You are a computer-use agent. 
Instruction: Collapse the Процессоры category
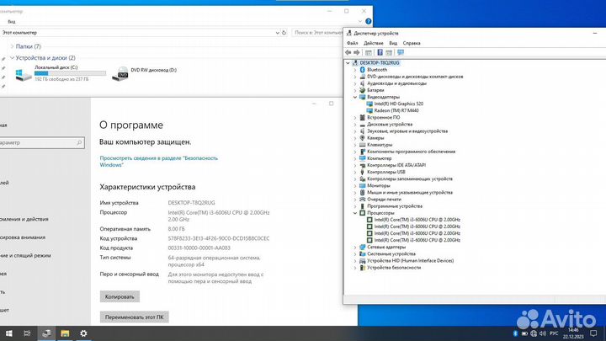(355, 213)
